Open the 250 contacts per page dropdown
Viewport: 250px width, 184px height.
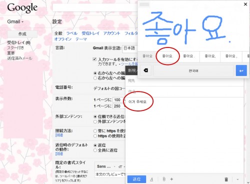point(119,106)
